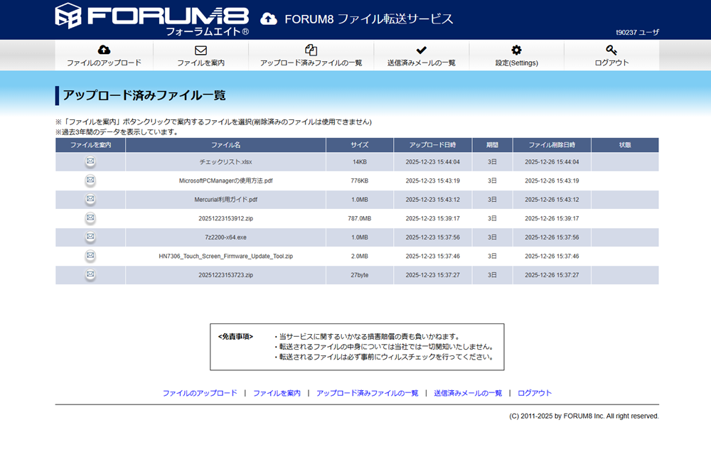Click the FORUM8 logo in header
Screen dimensions: 711x457
click(152, 19)
